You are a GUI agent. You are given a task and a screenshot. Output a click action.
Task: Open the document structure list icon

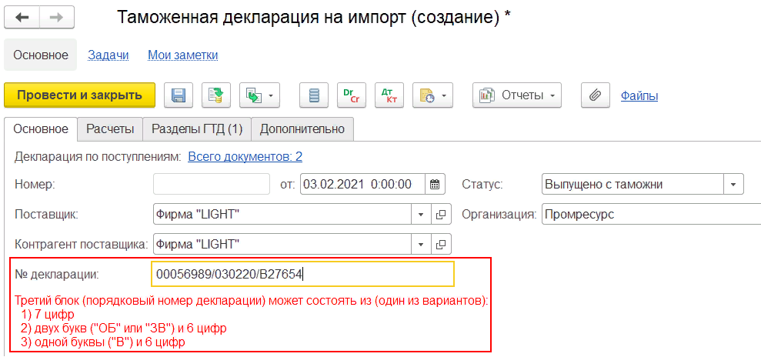(313, 95)
